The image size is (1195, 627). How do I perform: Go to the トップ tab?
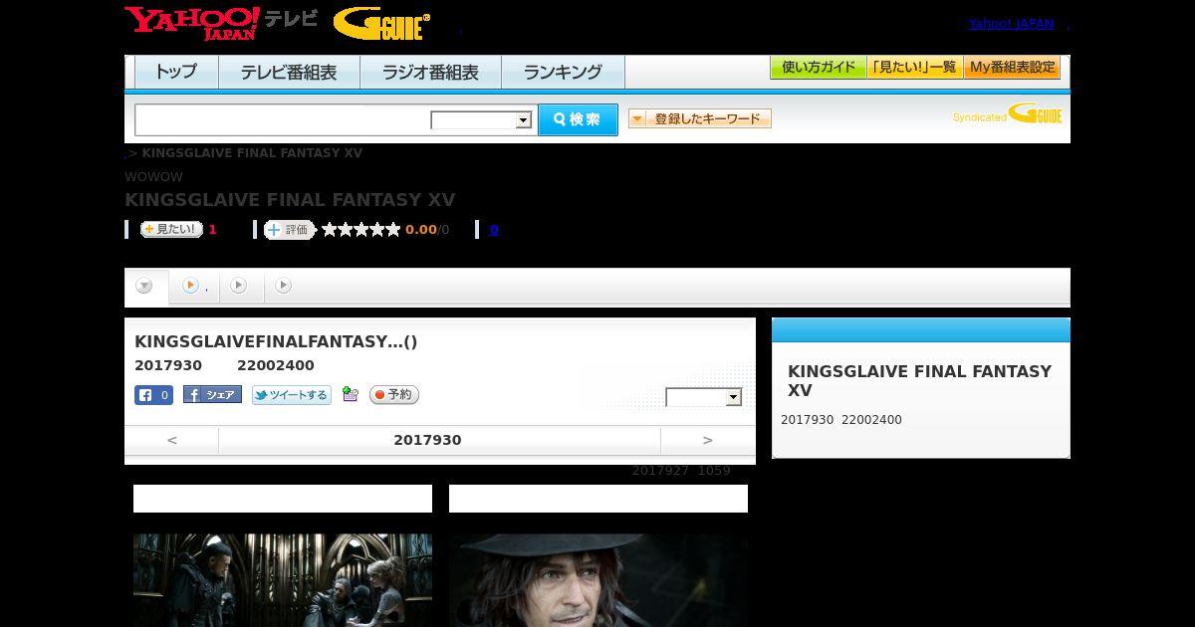[x=176, y=72]
